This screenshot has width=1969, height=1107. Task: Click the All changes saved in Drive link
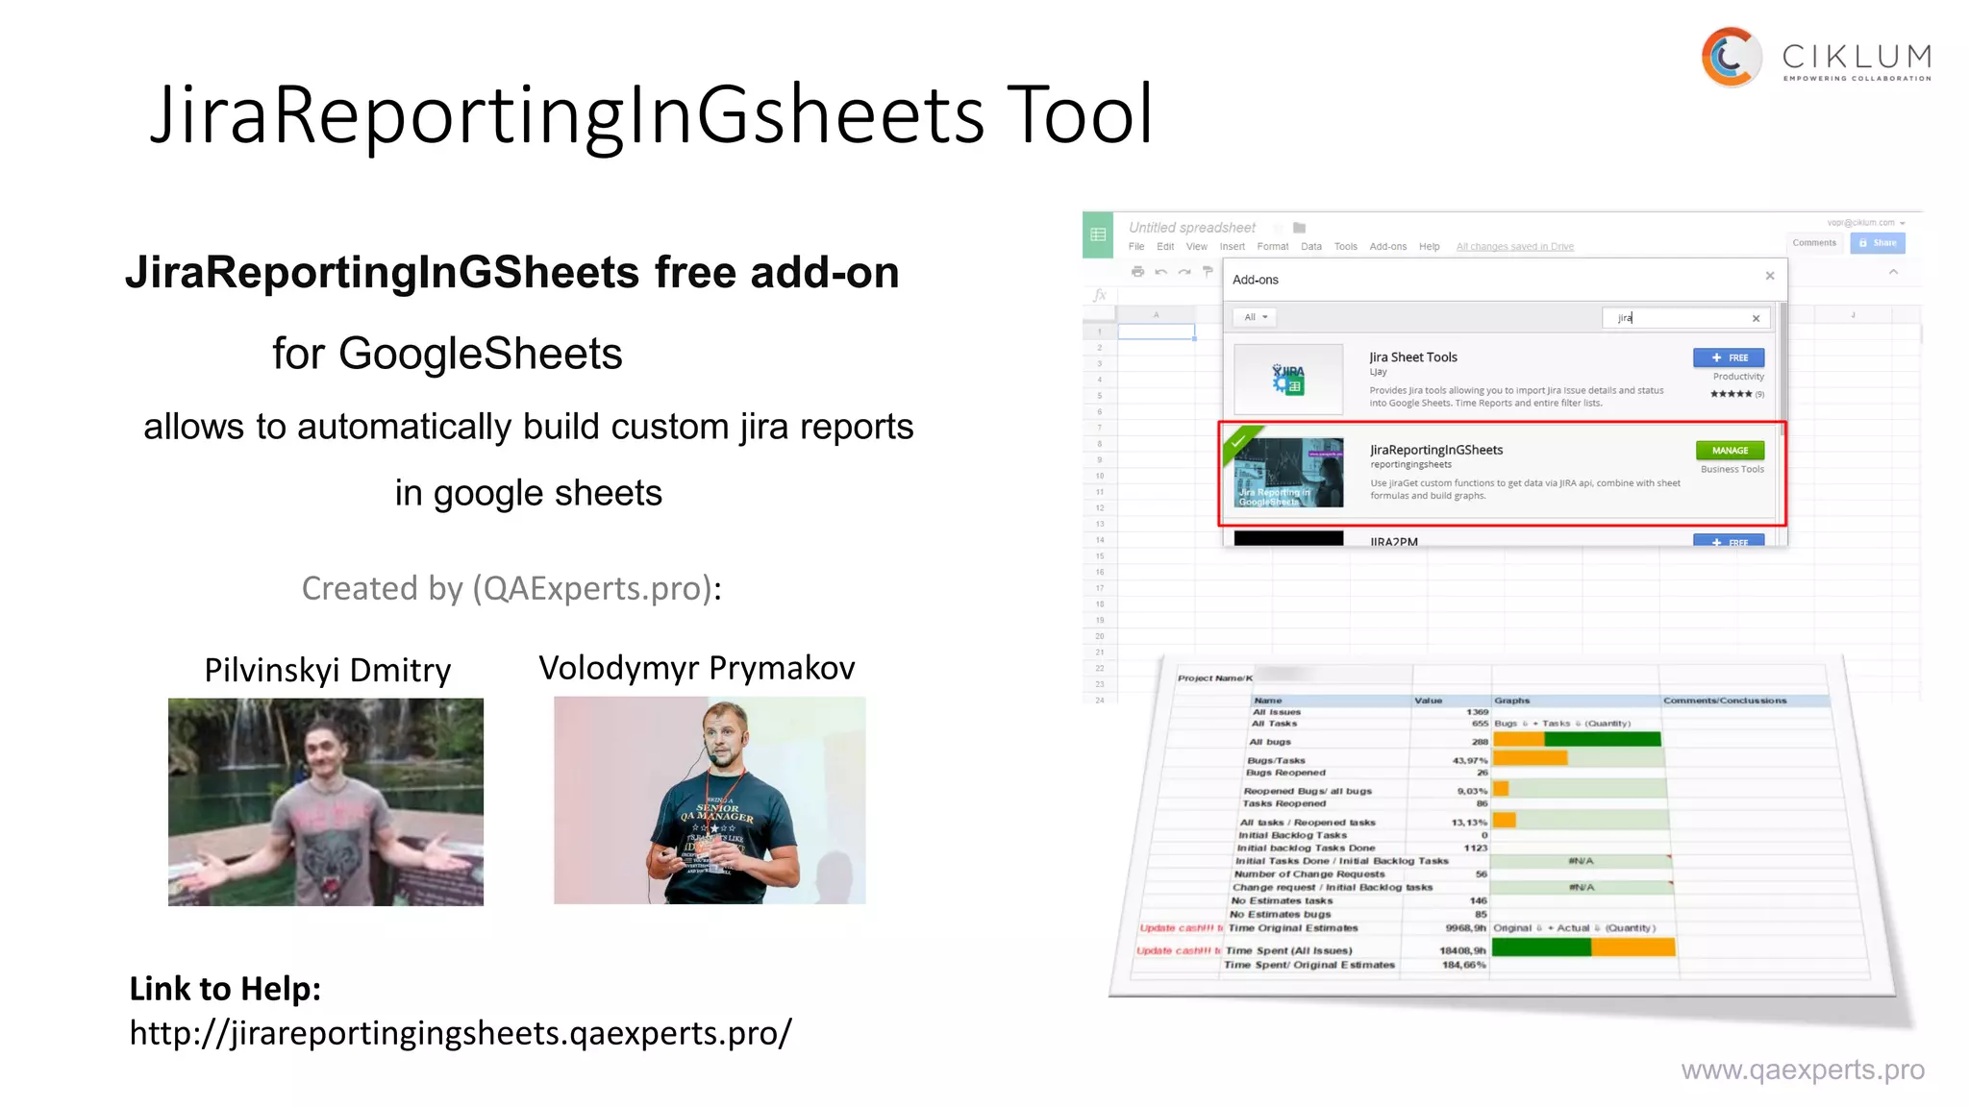1514,247
